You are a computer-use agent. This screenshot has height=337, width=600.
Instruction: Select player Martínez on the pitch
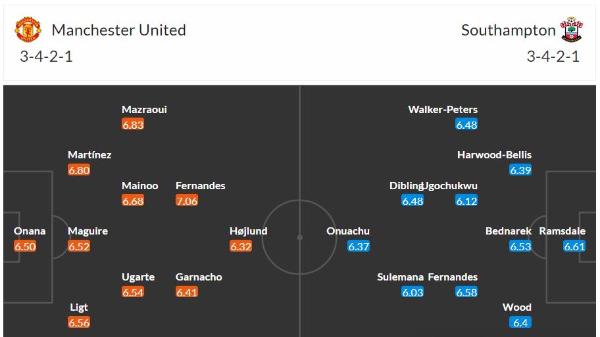(x=89, y=155)
